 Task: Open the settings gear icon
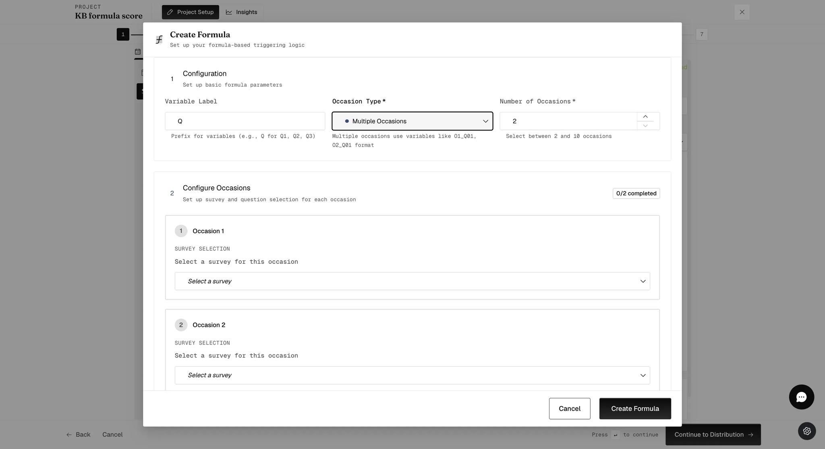tap(807, 431)
